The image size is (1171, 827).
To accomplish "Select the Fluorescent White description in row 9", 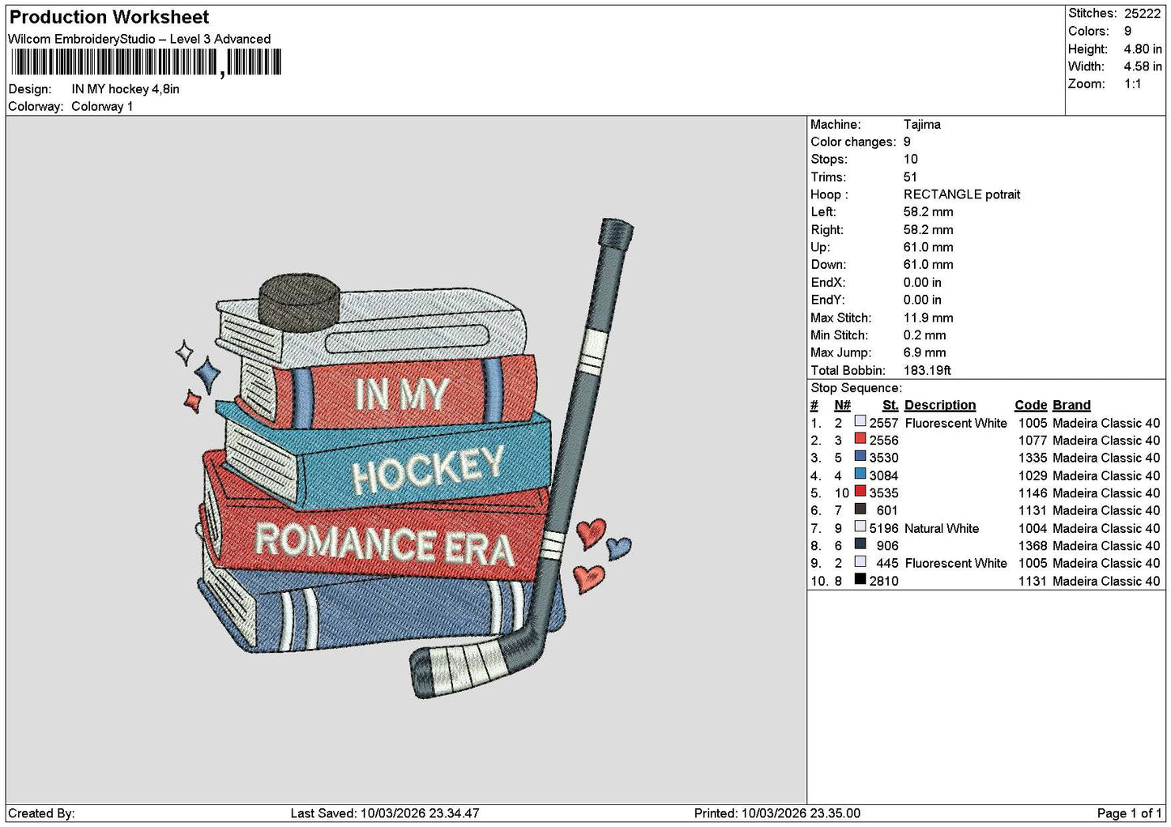I will 955,563.
